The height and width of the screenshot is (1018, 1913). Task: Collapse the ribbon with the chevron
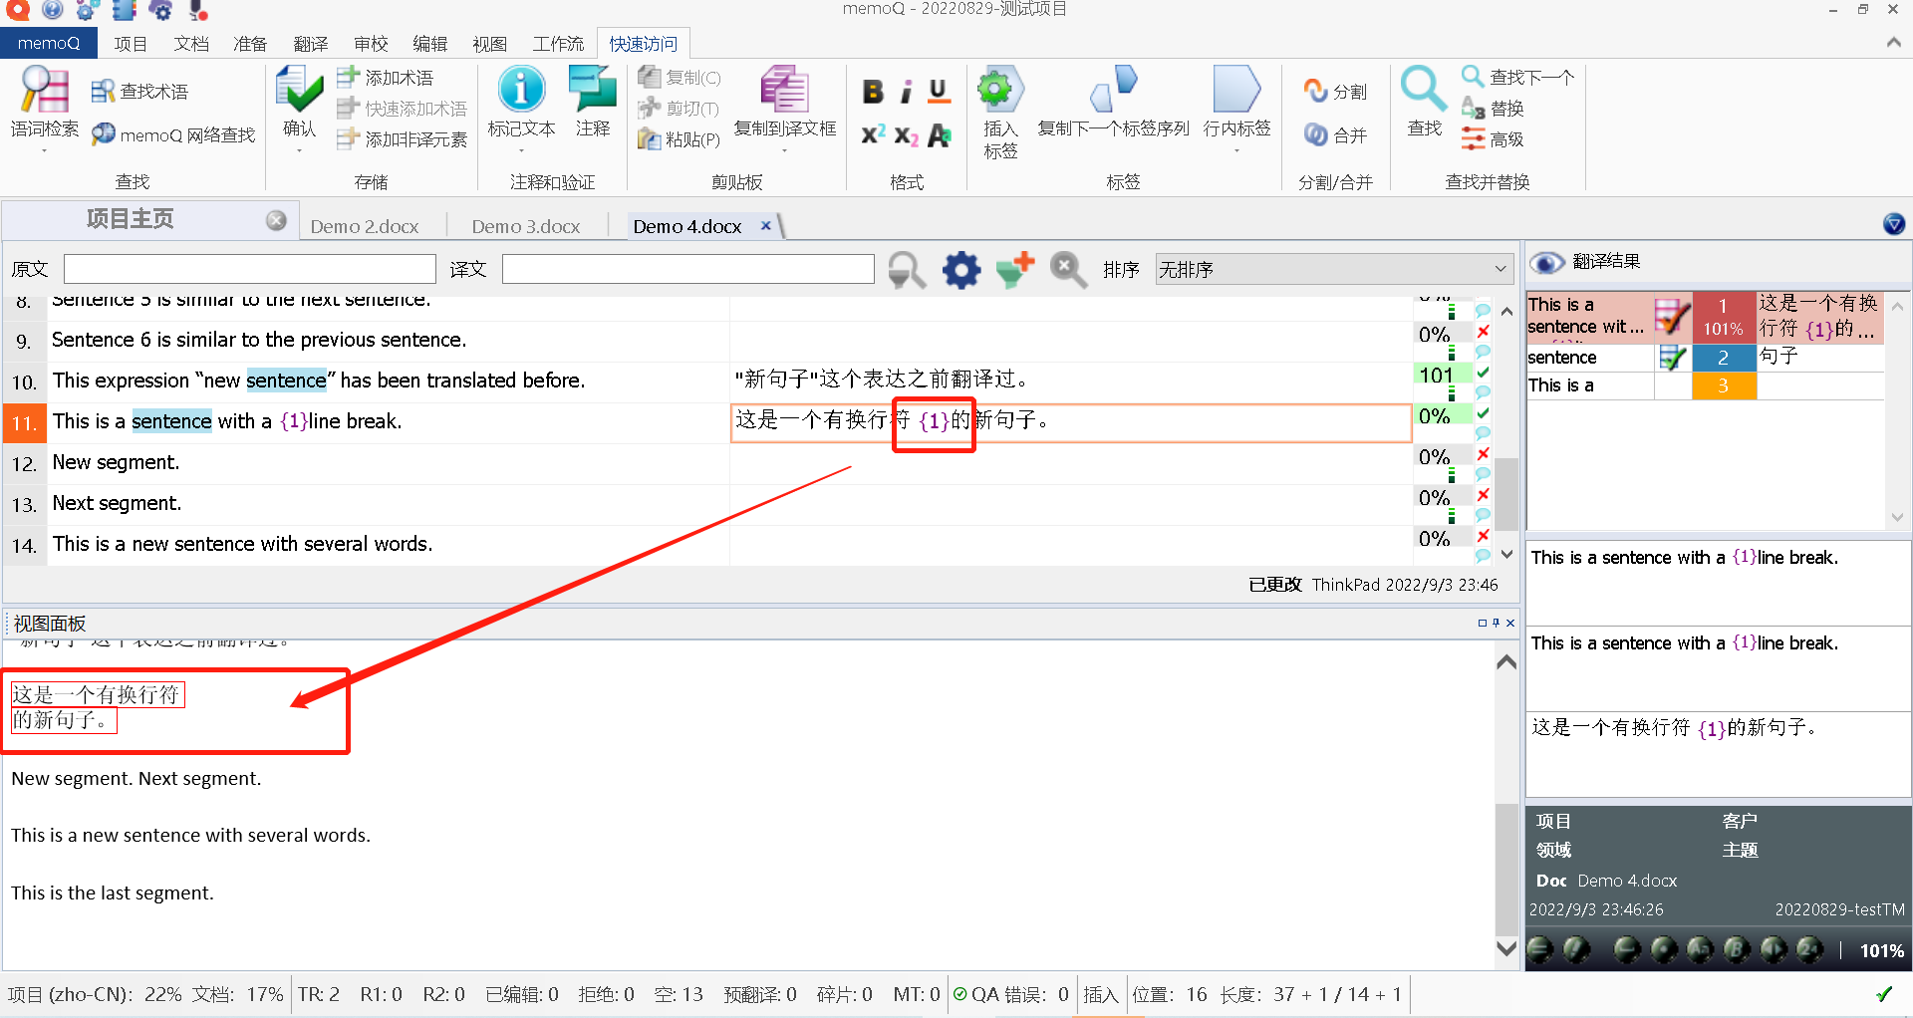pyautogui.click(x=1893, y=43)
